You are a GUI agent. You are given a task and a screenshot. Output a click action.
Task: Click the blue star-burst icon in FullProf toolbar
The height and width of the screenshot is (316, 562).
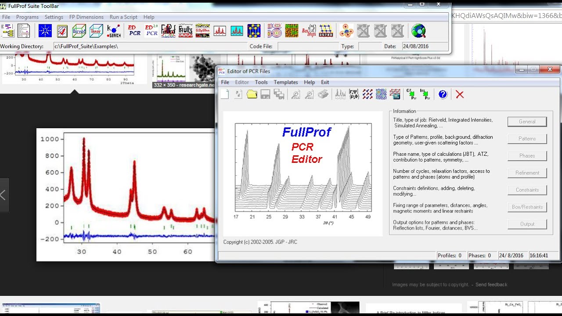pos(45,31)
